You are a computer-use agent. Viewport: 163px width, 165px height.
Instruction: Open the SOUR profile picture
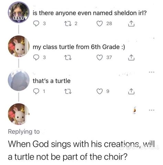tap(19, 12)
